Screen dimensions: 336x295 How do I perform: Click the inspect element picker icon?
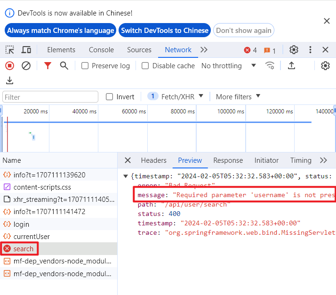click(9, 50)
